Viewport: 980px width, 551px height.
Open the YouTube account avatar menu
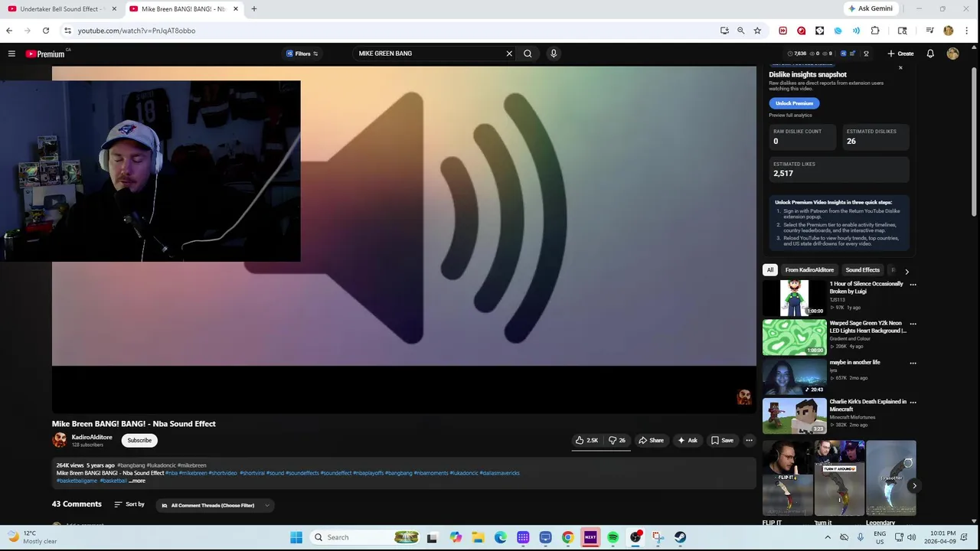(x=952, y=54)
